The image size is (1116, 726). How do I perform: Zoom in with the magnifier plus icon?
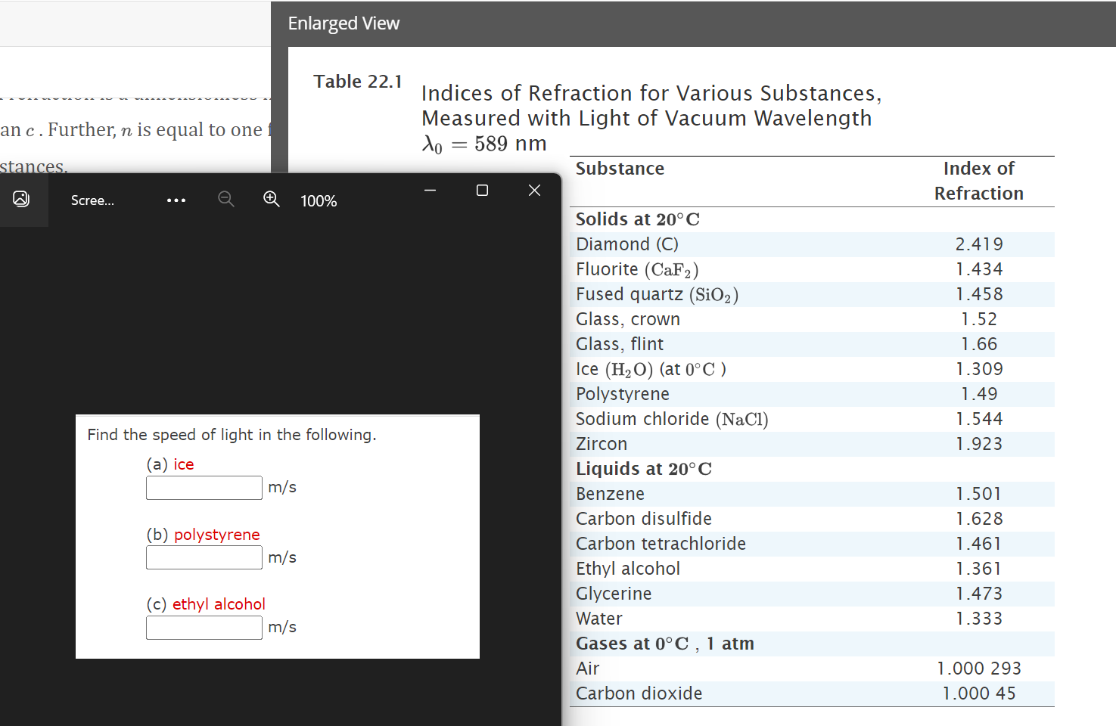[x=271, y=199]
